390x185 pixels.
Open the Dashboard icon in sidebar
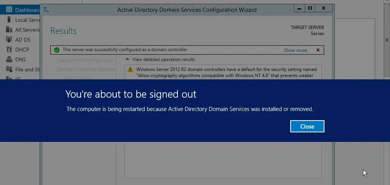(9, 10)
